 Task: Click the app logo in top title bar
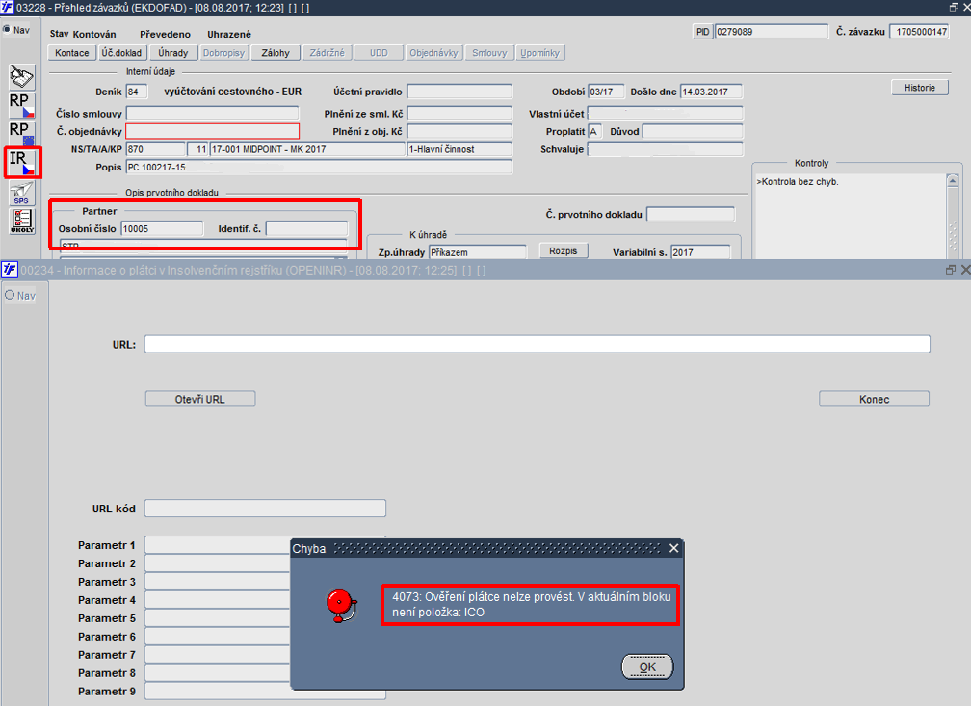8,8
